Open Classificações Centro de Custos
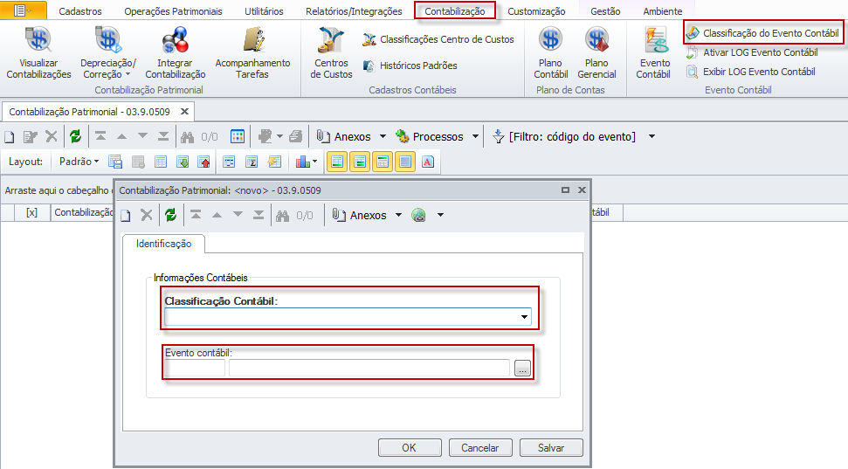 pos(438,39)
